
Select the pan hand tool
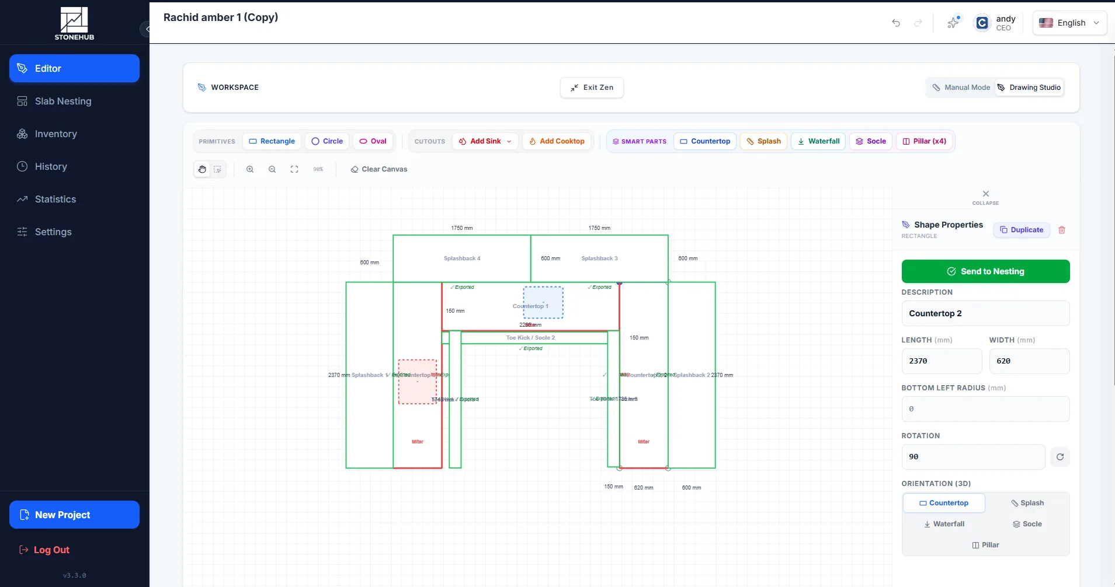point(202,169)
